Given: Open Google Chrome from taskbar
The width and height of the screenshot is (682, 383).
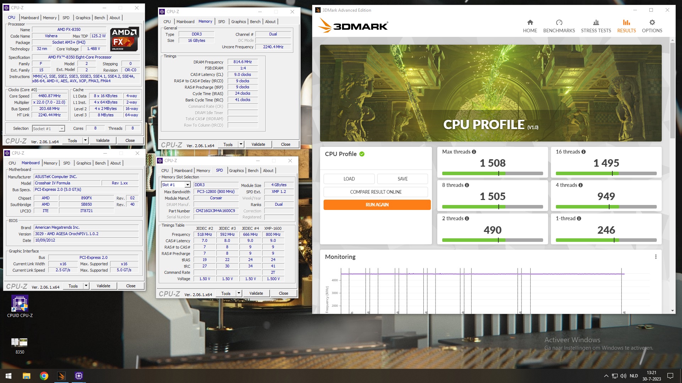Looking at the screenshot, I should click(44, 376).
